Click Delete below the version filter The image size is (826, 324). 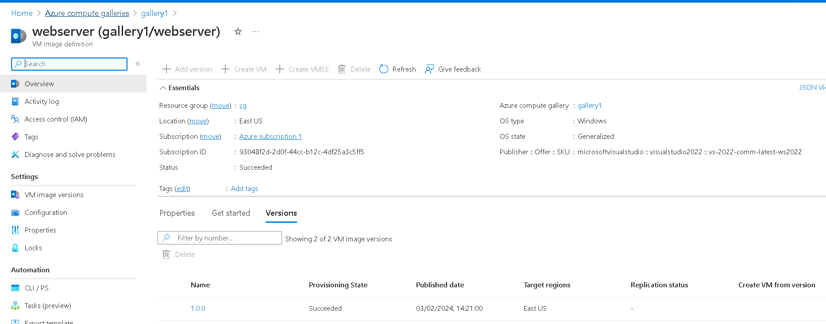point(178,254)
